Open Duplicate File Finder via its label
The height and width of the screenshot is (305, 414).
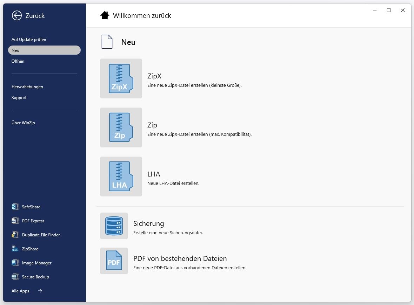[41, 235]
